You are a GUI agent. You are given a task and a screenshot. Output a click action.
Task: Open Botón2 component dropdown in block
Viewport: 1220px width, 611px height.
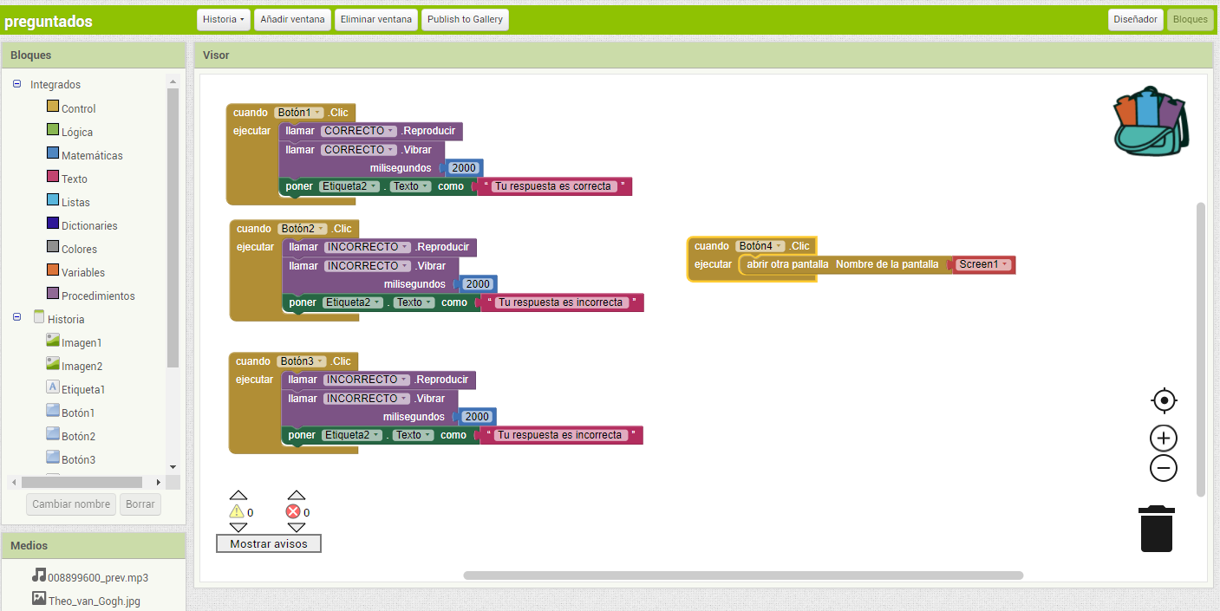point(303,229)
